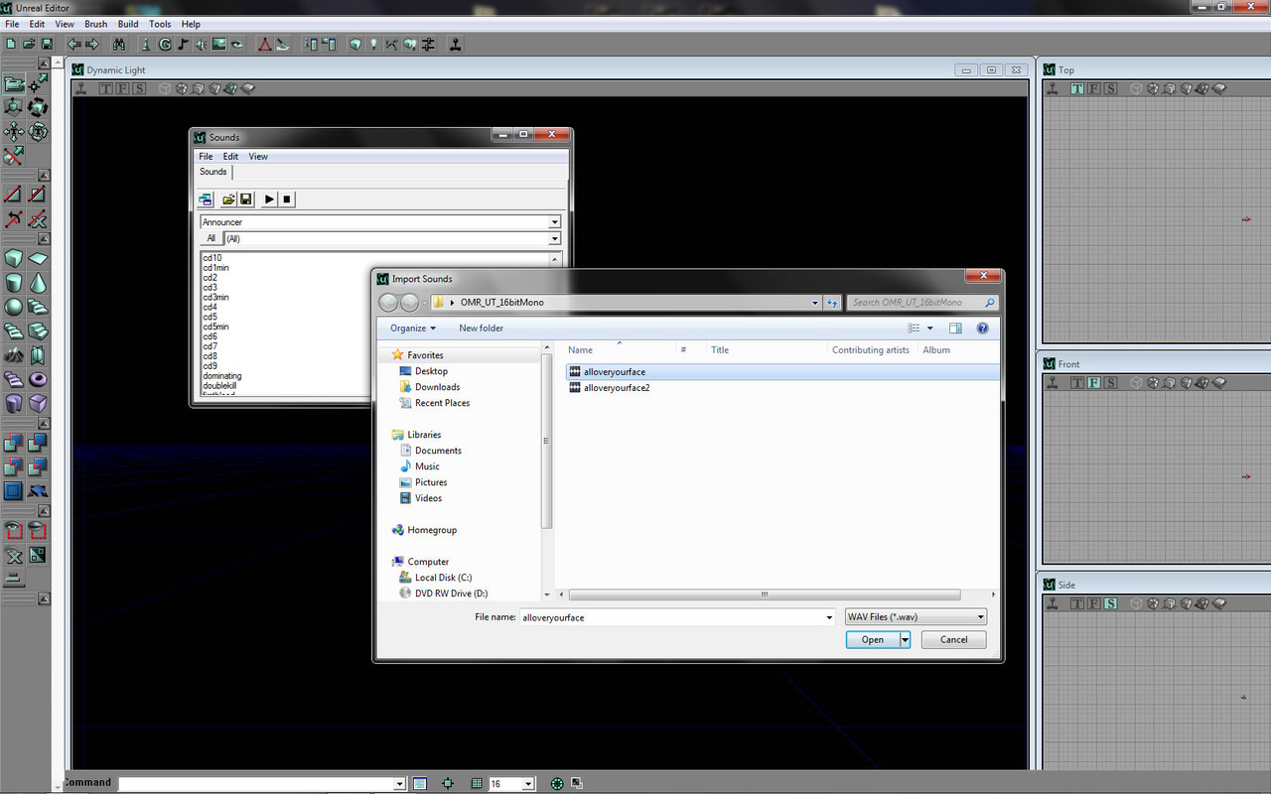Click the File name input field

(x=672, y=617)
